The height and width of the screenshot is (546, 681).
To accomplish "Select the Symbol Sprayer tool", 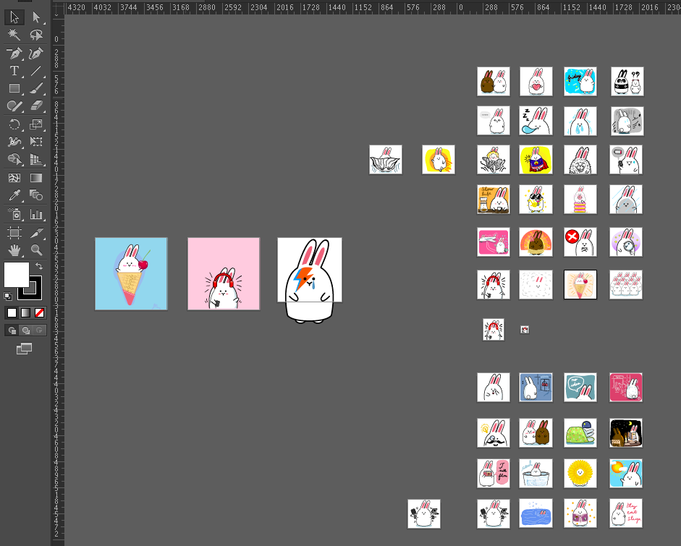I will point(14,214).
